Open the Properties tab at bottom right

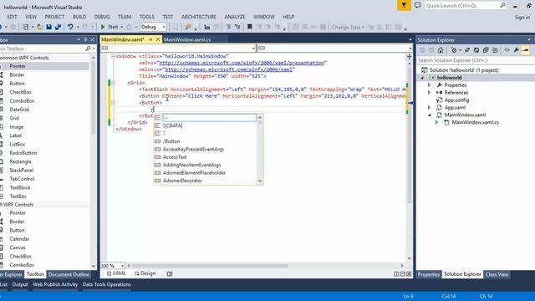click(429, 274)
